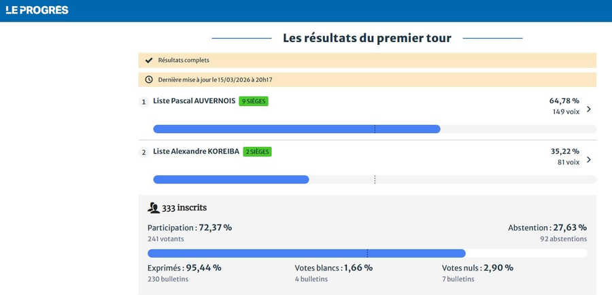The image size is (612, 295).
Task: Click the 81 voix count for KOREIBA
Action: point(568,162)
